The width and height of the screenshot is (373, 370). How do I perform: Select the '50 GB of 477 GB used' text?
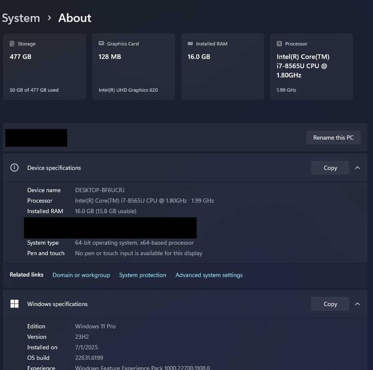pos(34,90)
